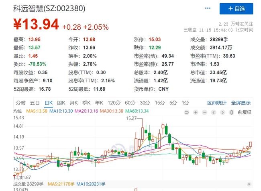Switch to 分时 chart tab
This screenshot has width=261, height=191.
[x=20, y=103]
